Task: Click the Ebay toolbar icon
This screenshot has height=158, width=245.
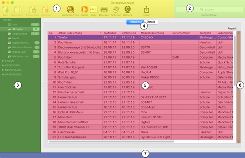Action: coord(94,9)
